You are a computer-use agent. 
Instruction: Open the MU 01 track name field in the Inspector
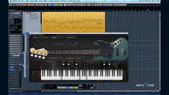[15, 13]
